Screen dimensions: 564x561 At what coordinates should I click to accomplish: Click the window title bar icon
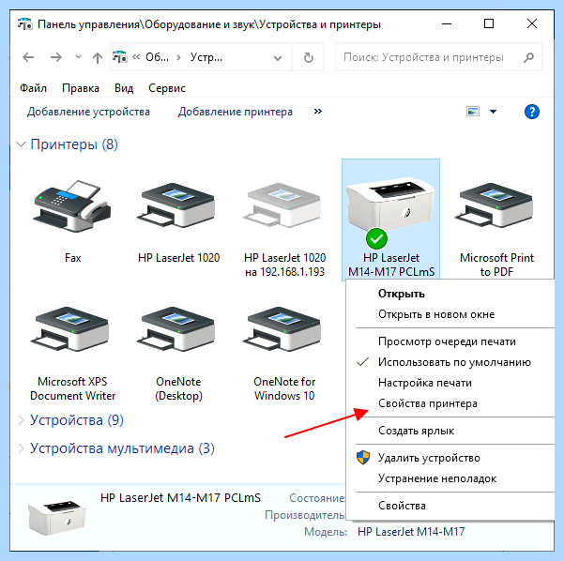click(25, 24)
